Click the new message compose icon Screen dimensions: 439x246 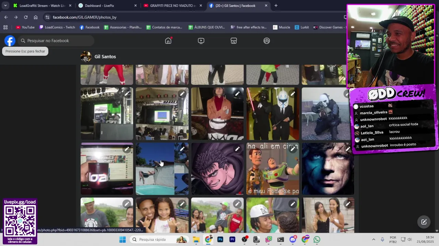tap(424, 222)
